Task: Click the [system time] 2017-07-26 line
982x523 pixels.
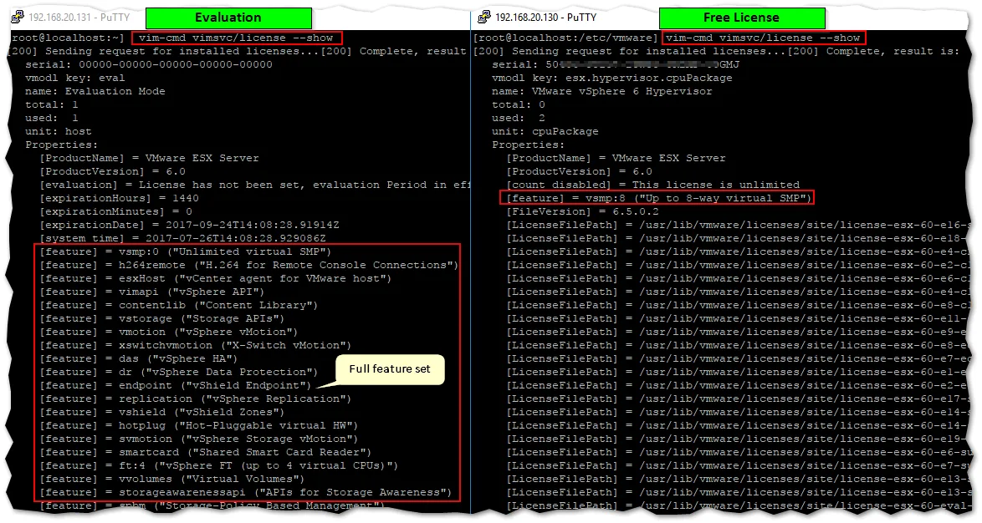Action: coord(183,238)
